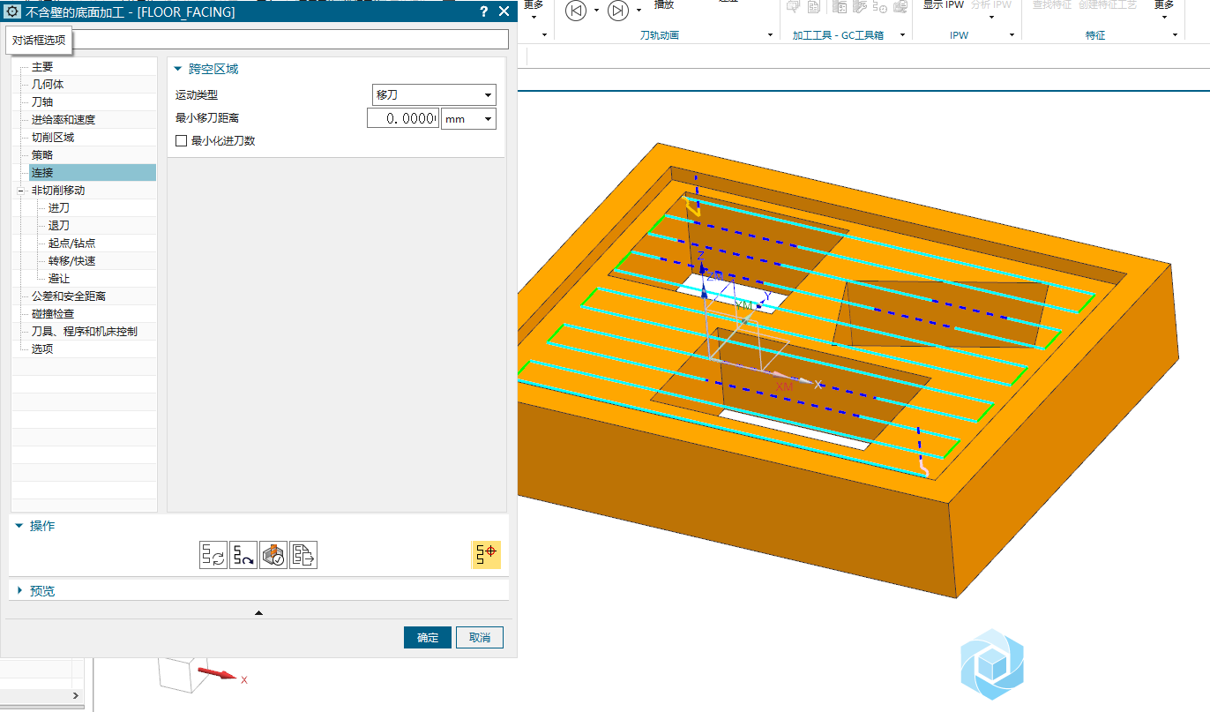Select 几何体 in the dialog tree

coord(48,85)
